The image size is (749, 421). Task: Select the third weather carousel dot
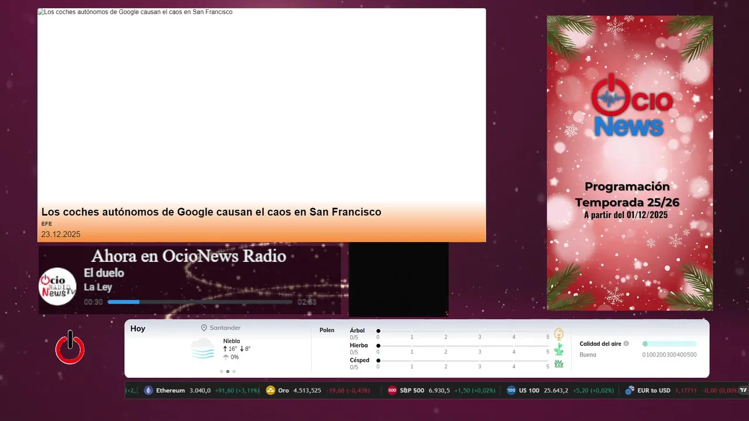[x=234, y=371]
